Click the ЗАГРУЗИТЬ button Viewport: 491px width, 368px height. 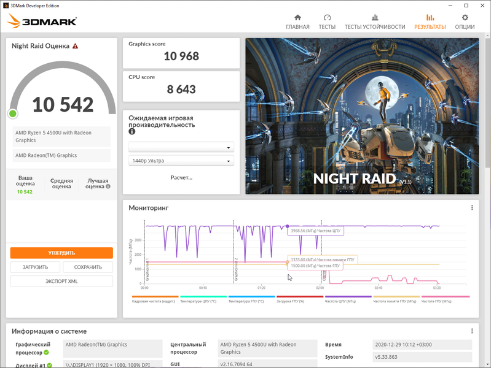[x=35, y=267]
